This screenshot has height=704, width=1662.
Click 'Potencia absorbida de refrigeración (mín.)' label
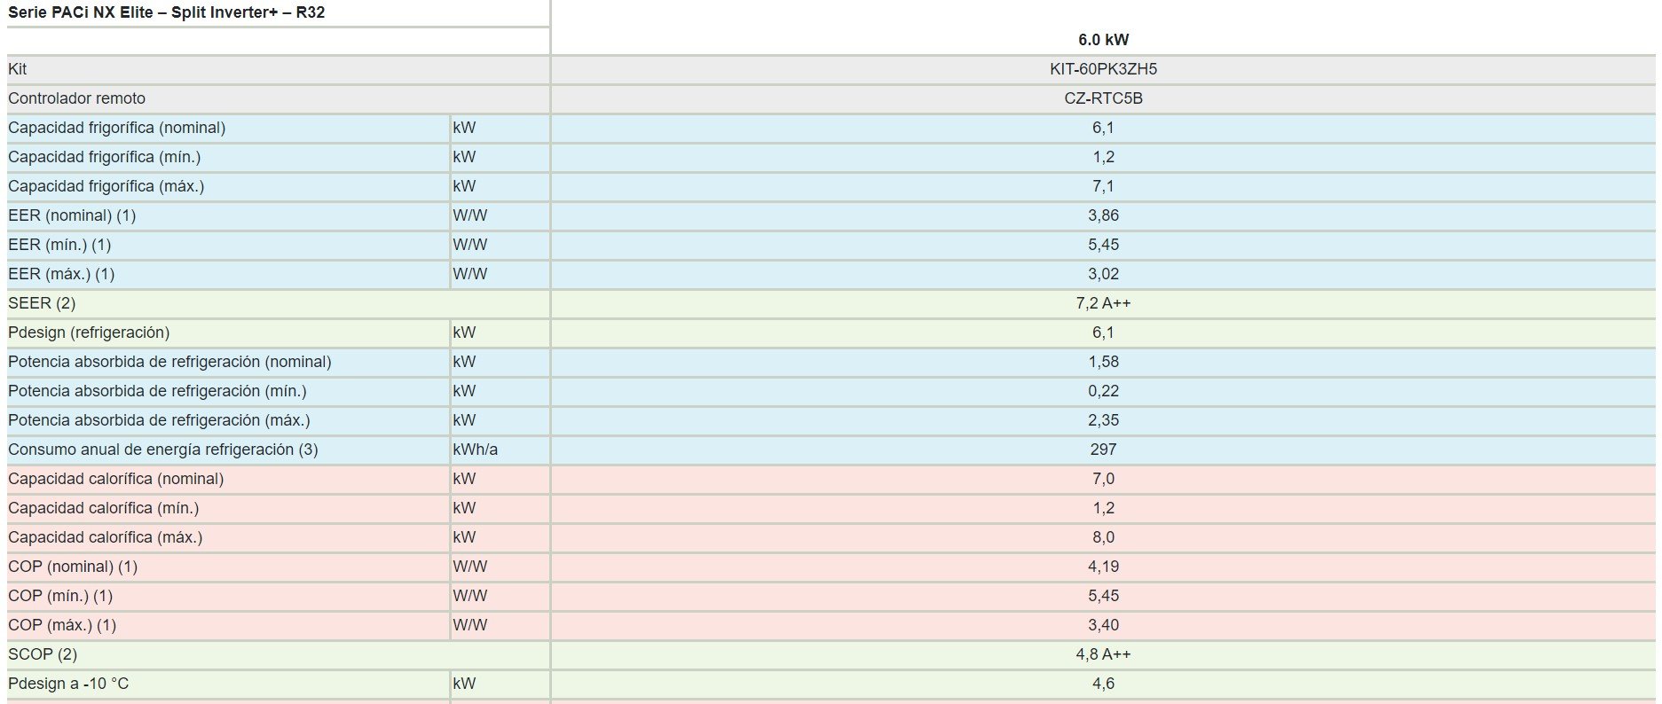click(x=157, y=391)
